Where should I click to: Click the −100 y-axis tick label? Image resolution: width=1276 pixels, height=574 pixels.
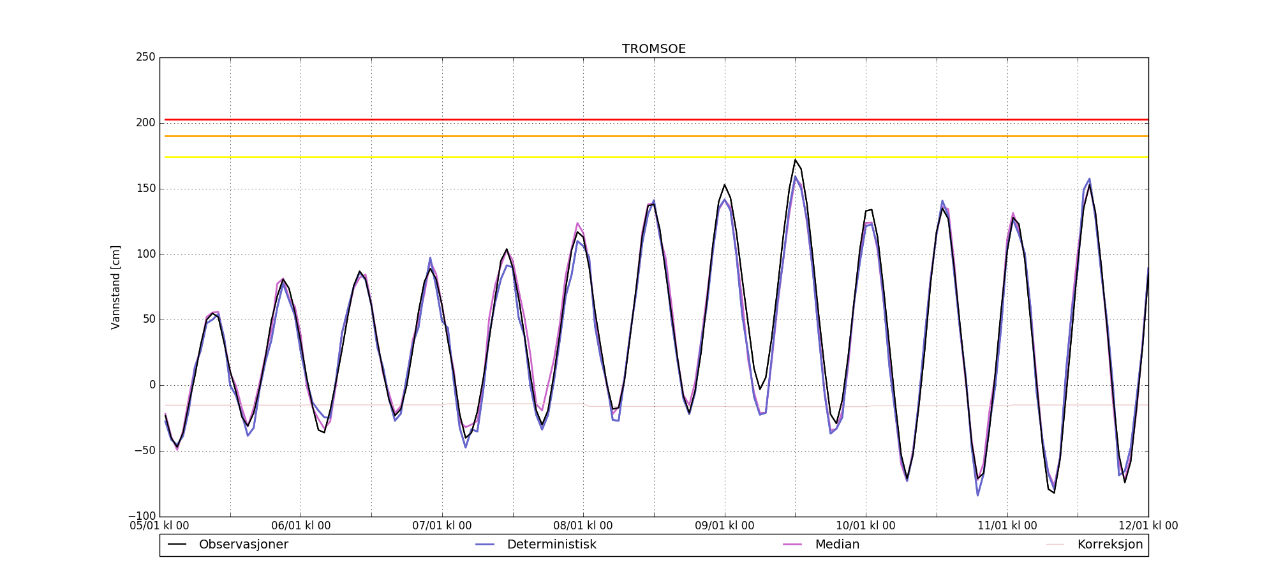pos(142,516)
